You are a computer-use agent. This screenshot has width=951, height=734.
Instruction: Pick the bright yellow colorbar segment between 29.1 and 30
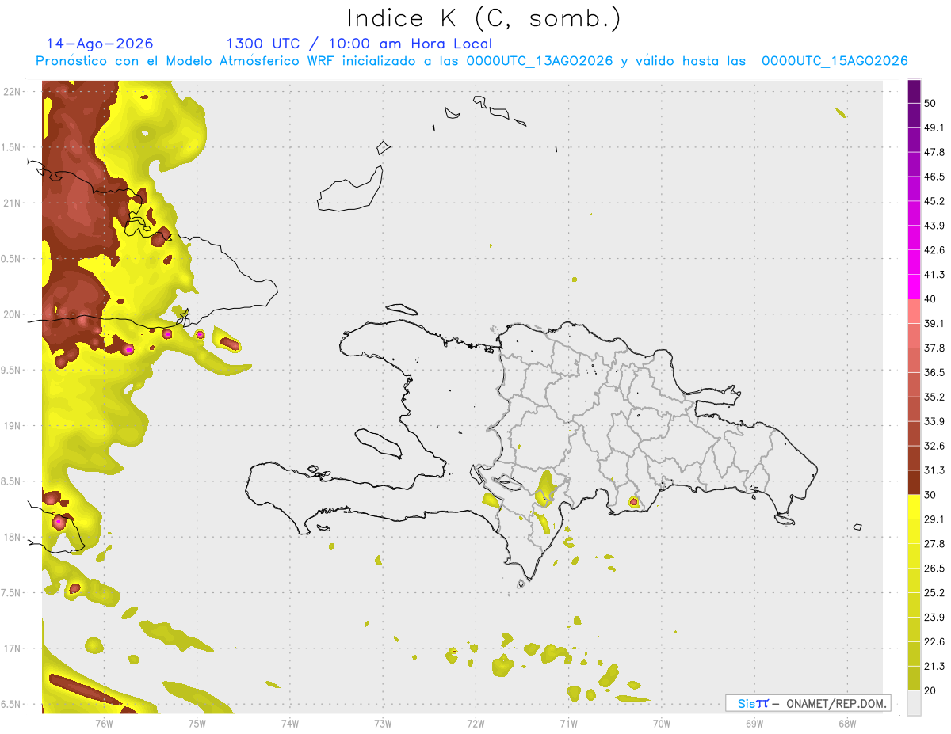pos(914,508)
